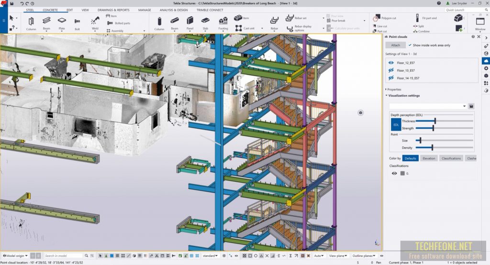Select the Polygon cut tool
The image size is (490, 265).
click(384, 18)
